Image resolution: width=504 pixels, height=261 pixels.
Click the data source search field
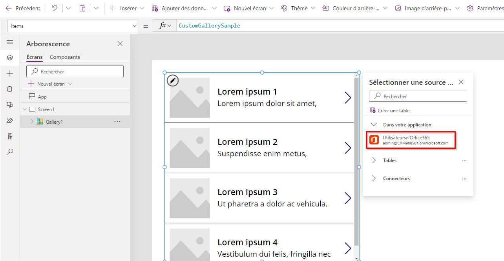pyautogui.click(x=418, y=96)
